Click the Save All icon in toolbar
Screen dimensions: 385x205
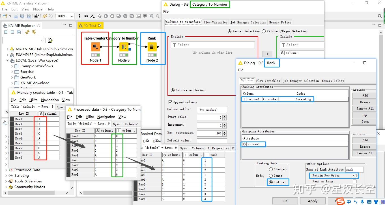click(29, 16)
